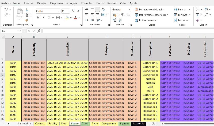Toggle top vertical alignment
214x126 pixels.
tap(87, 9)
